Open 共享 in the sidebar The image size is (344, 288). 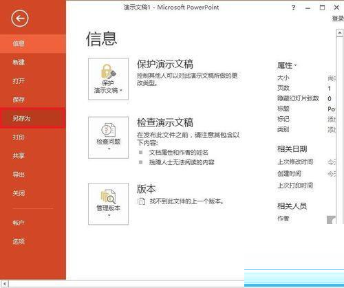click(33, 156)
